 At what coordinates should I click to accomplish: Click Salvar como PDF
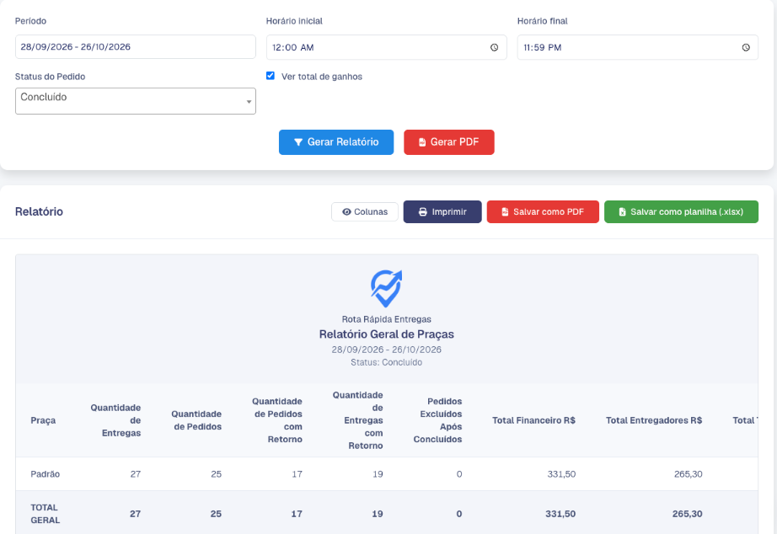pyautogui.click(x=543, y=212)
